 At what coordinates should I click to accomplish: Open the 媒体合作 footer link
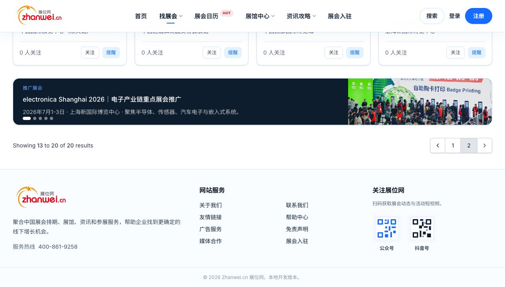pyautogui.click(x=211, y=241)
